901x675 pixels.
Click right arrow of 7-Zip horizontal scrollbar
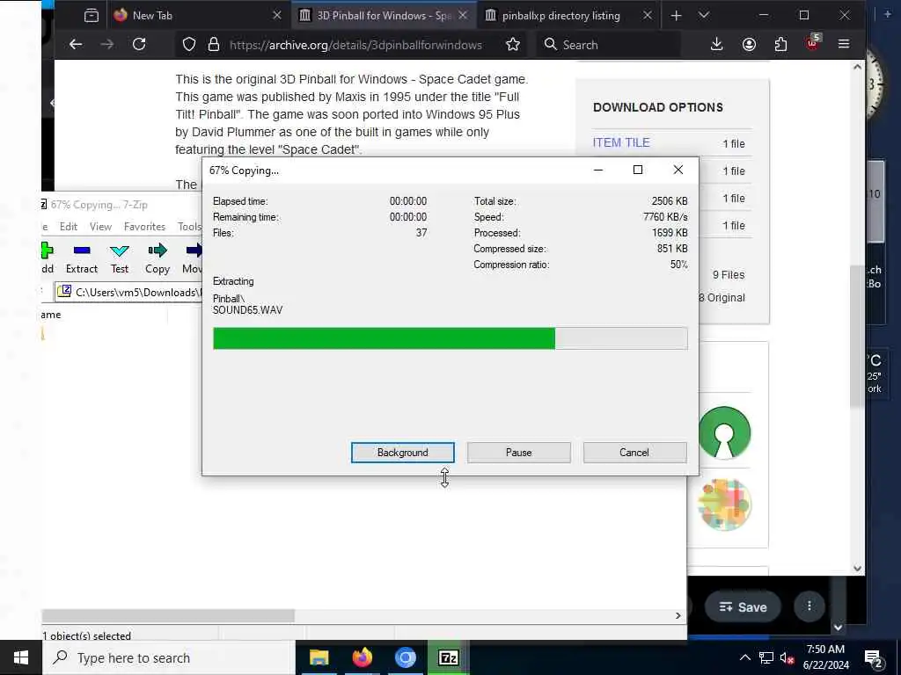(x=678, y=615)
